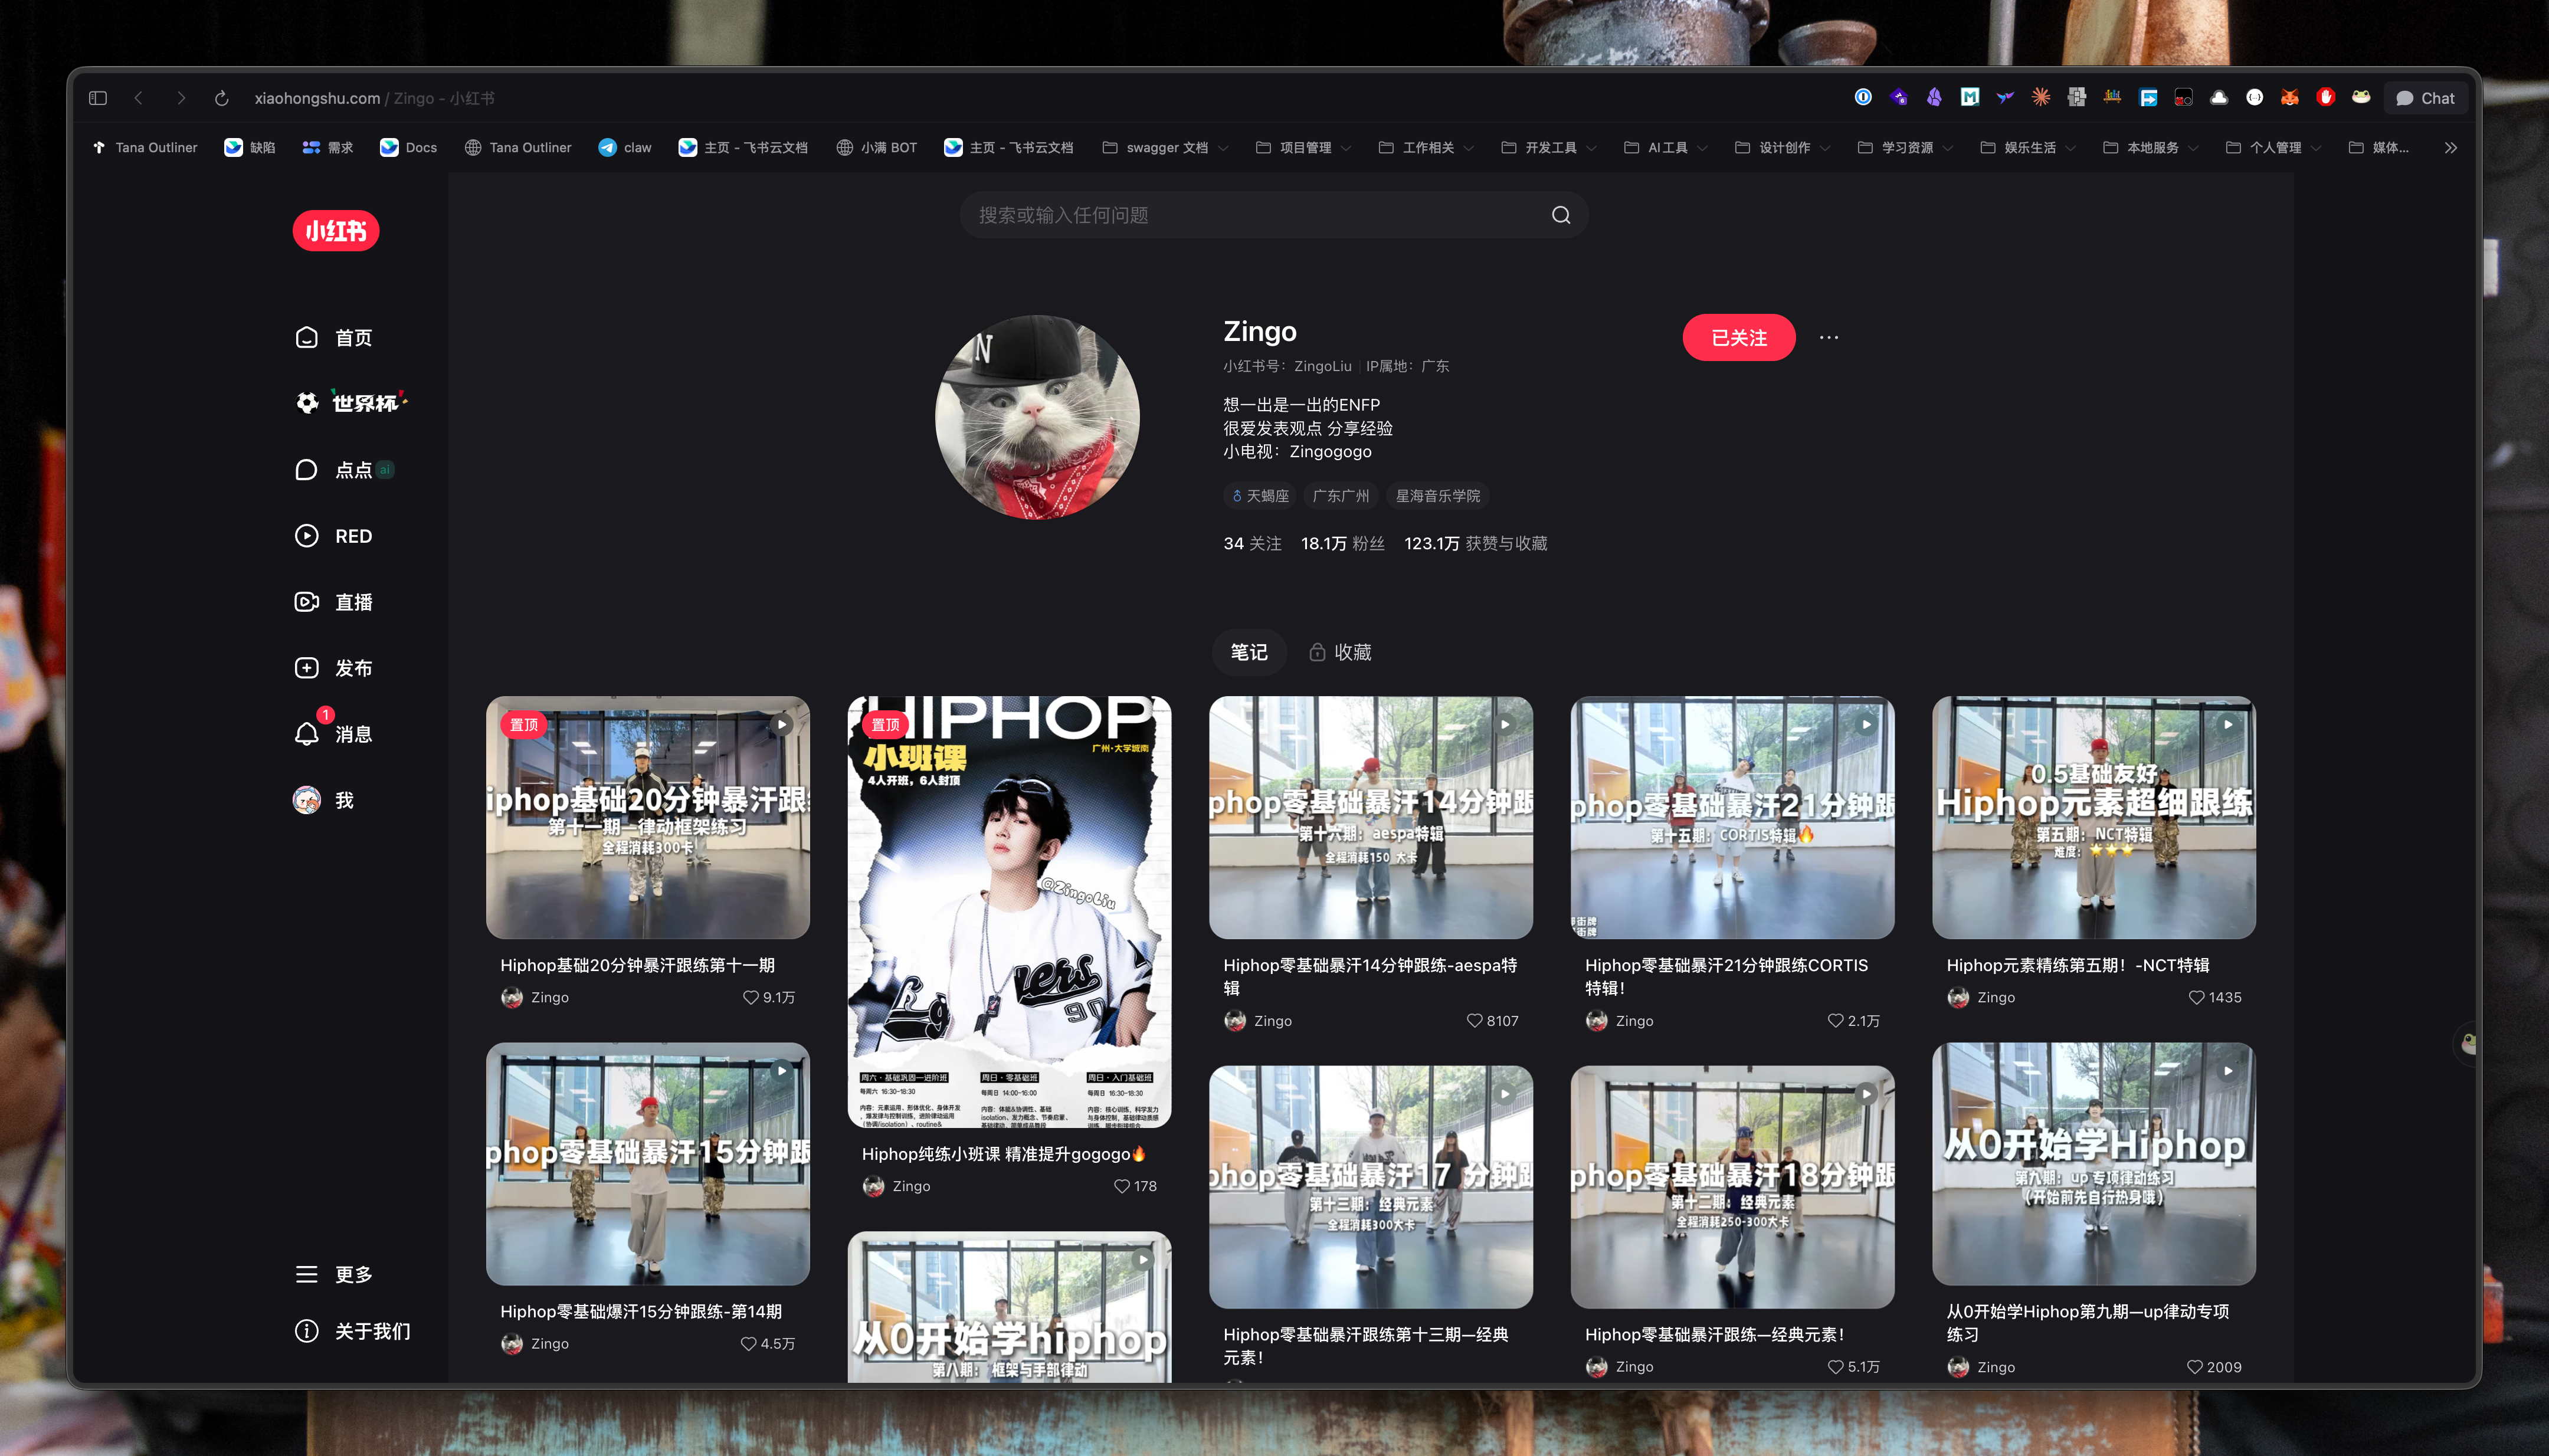The height and width of the screenshot is (1456, 2549).
Task: Reload the page
Action: 222,98
